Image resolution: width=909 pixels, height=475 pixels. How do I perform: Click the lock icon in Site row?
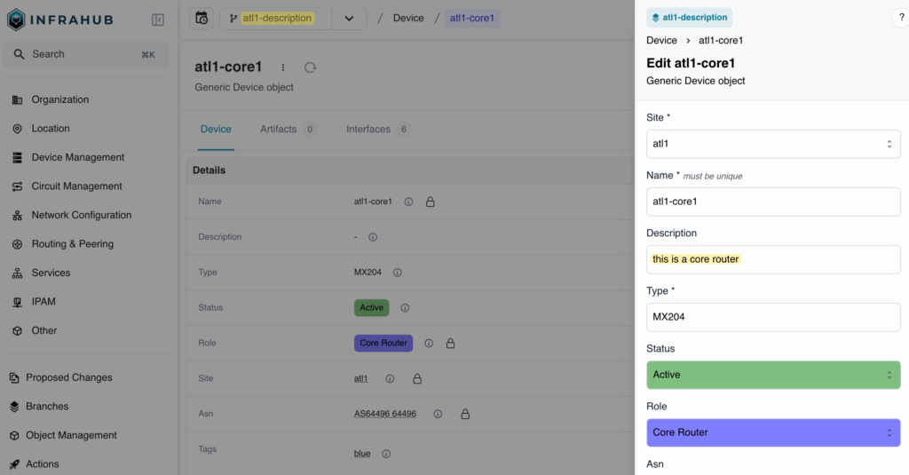(x=417, y=379)
